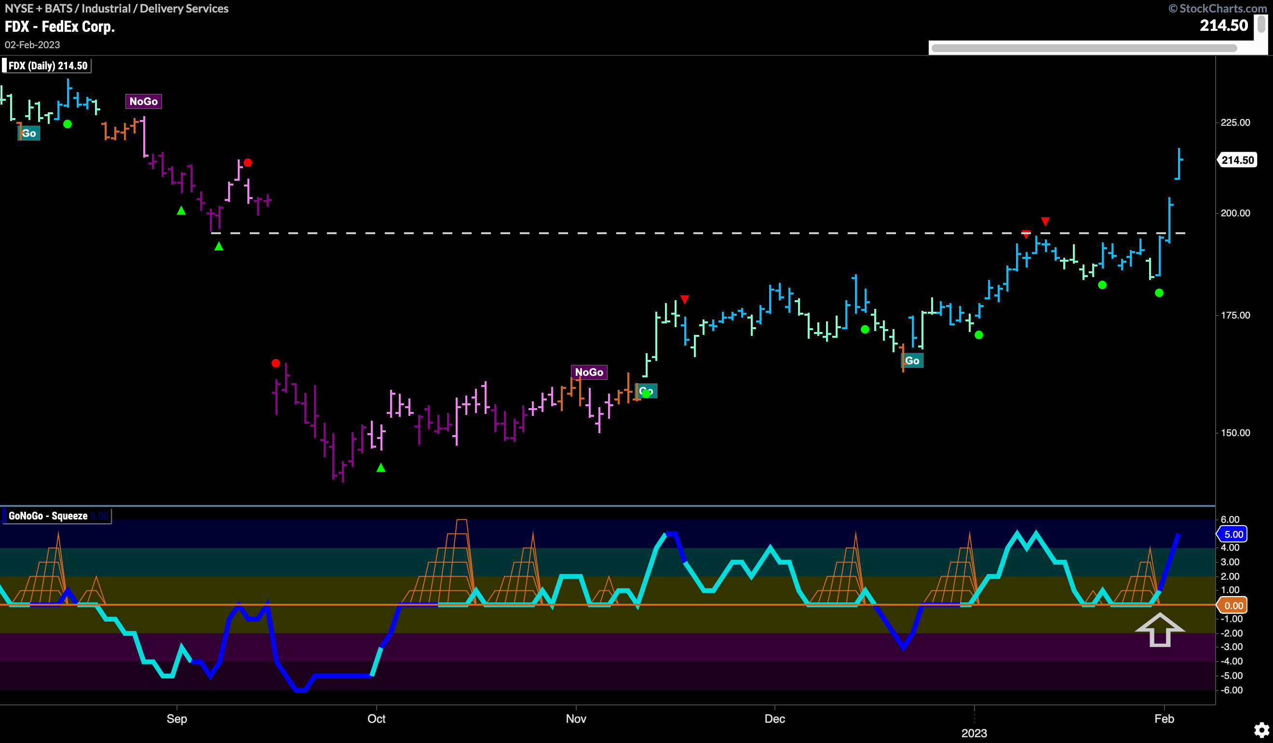Click the Go flag in late December
Image resolution: width=1273 pixels, height=743 pixels.
pos(912,360)
